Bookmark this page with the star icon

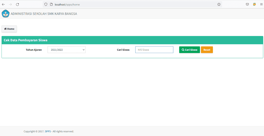pos(219,5)
